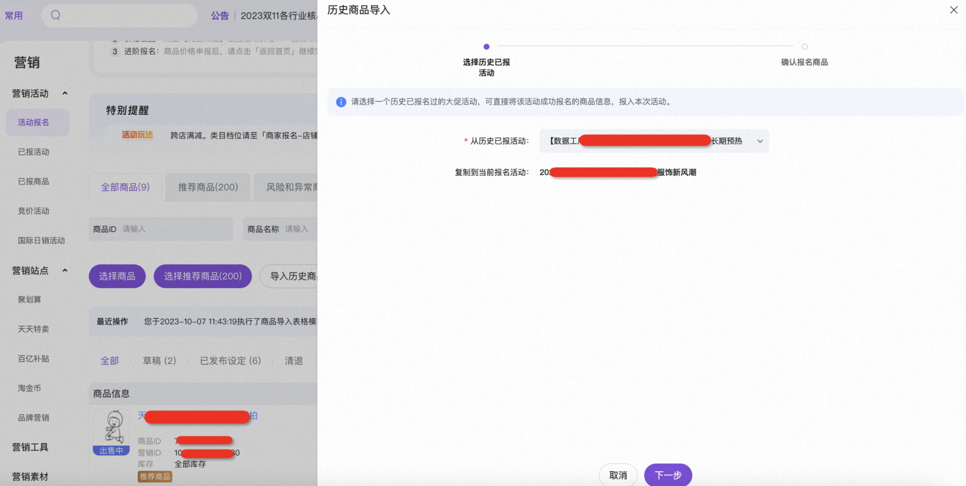This screenshot has width=966, height=486.
Task: Switch to 风险和异常商品 tab
Action: (x=286, y=187)
